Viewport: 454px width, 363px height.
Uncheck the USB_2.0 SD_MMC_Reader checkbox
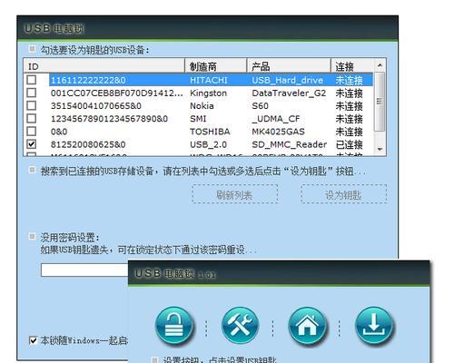point(32,144)
